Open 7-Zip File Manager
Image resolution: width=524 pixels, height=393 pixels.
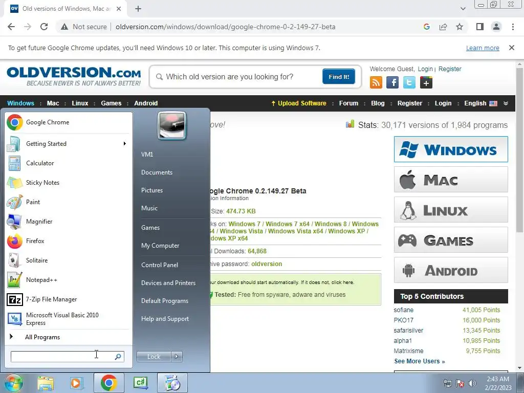(68, 299)
